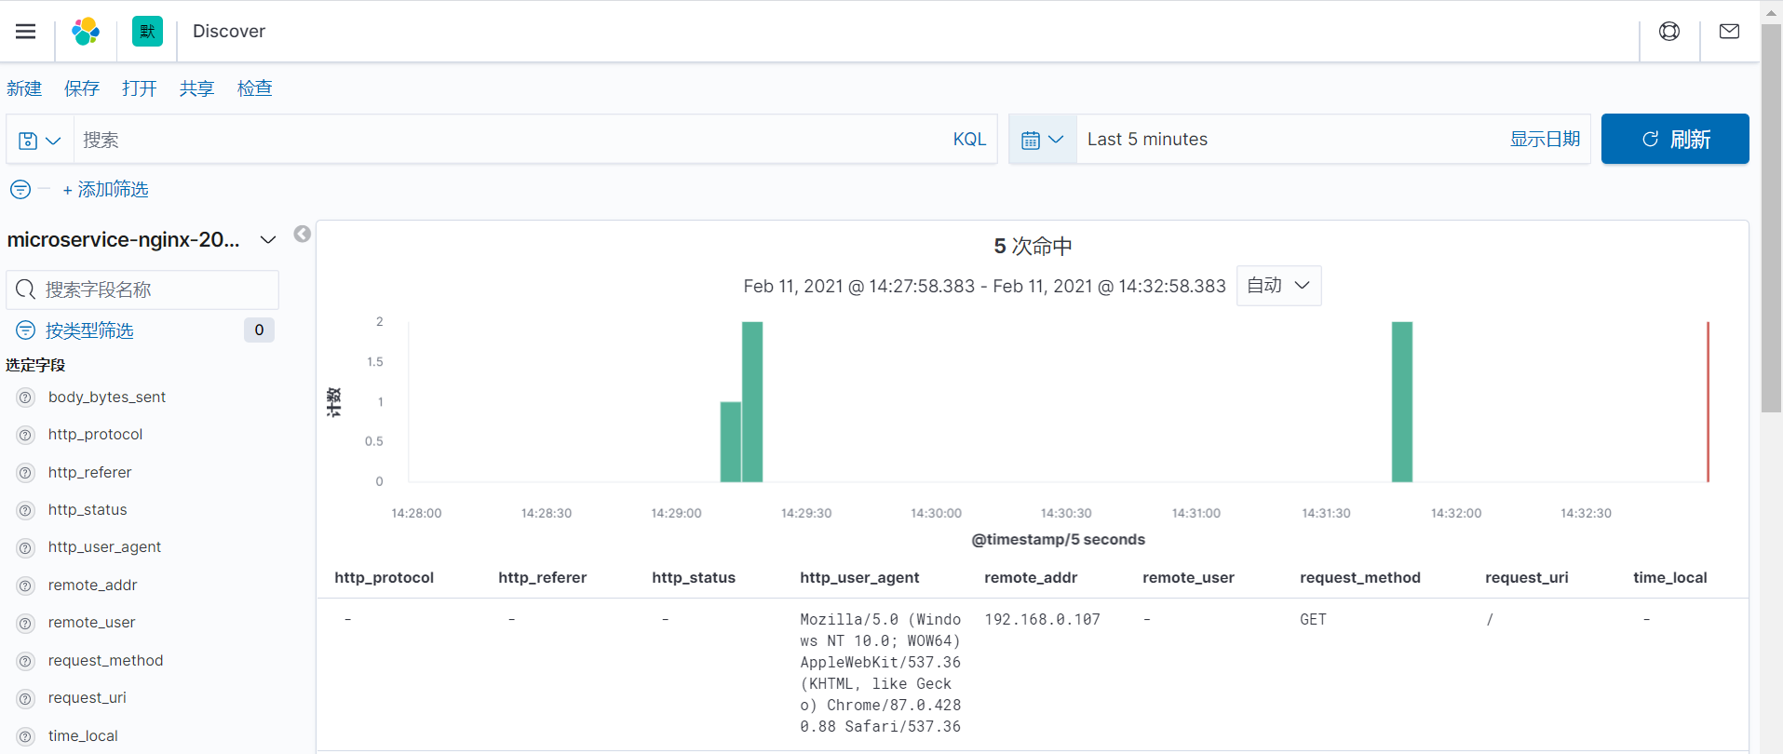Click 显示日期 link
The image size is (1783, 754).
tap(1545, 139)
